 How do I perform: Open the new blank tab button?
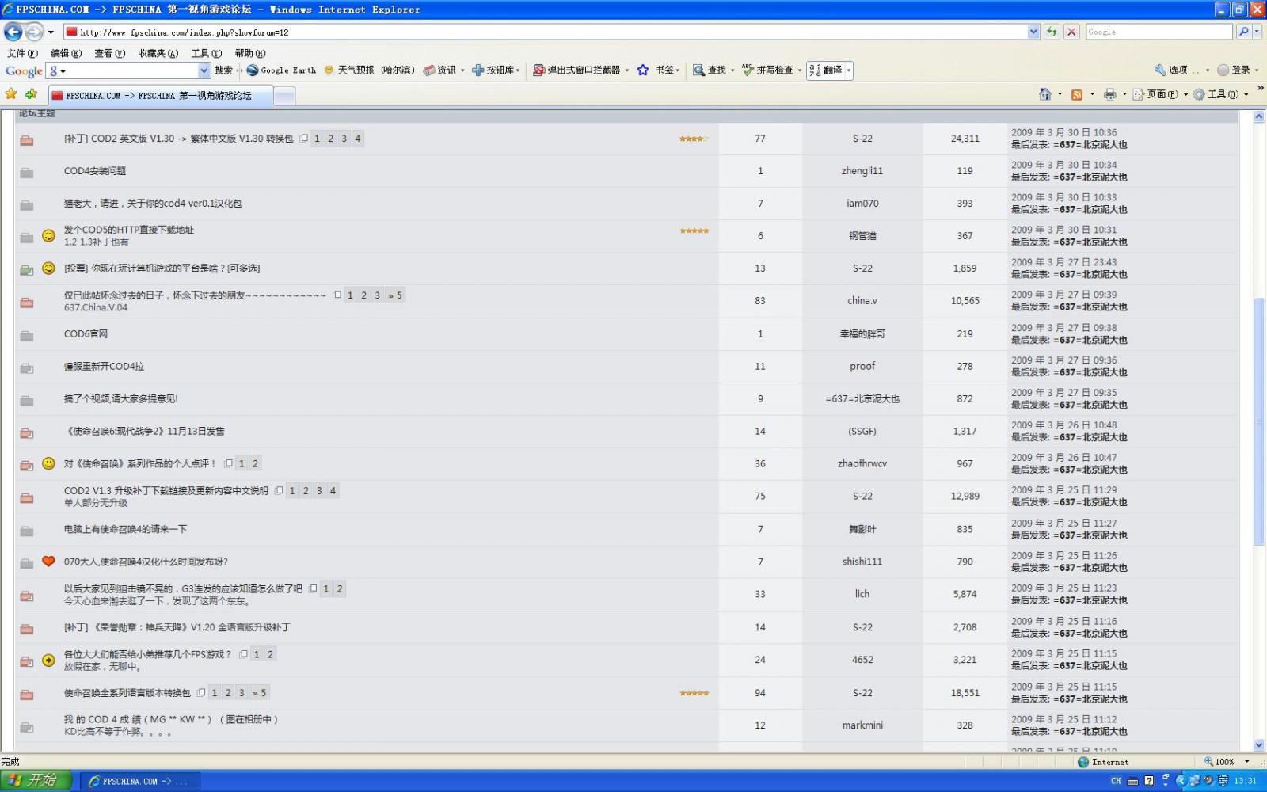click(284, 96)
